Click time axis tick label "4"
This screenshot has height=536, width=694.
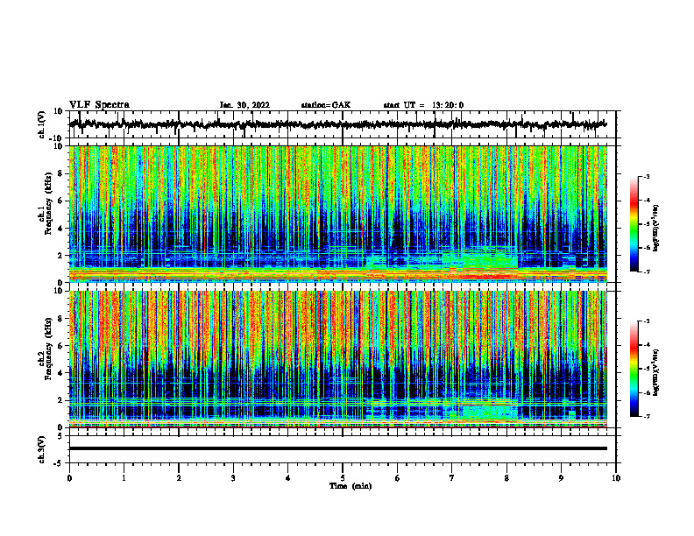point(288,478)
